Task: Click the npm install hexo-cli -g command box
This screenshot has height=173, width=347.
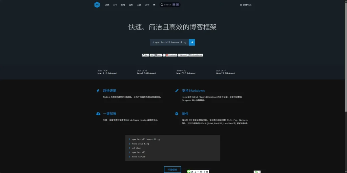Action: click(169, 42)
